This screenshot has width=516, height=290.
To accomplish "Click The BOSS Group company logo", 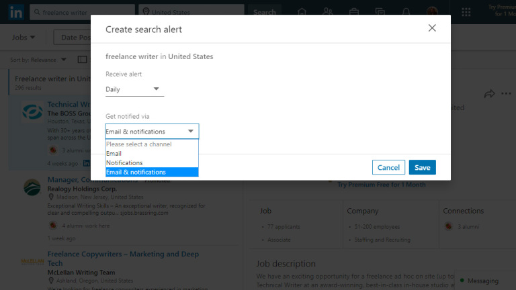I will 32,112.
